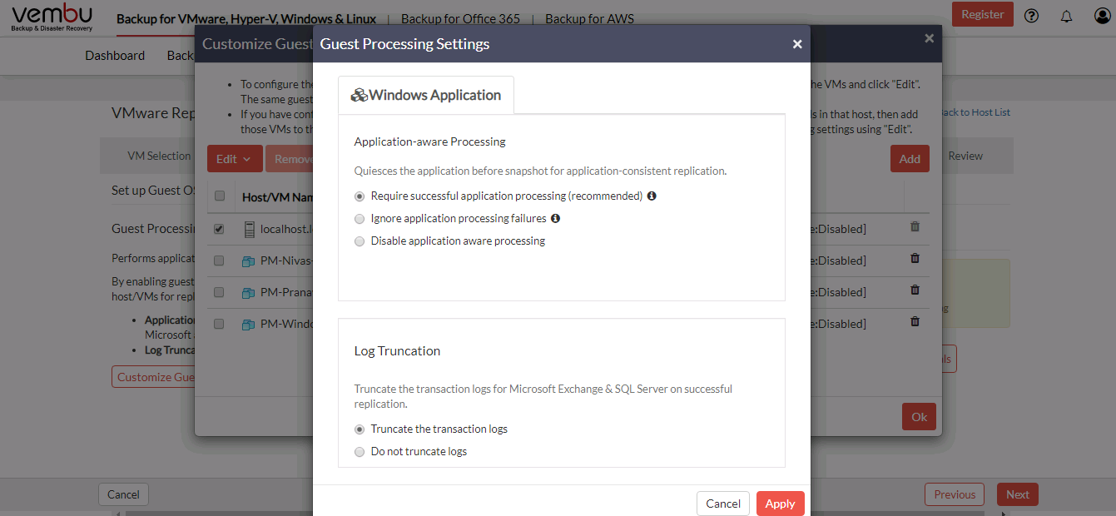Show info for Require successful application processing

(x=652, y=196)
